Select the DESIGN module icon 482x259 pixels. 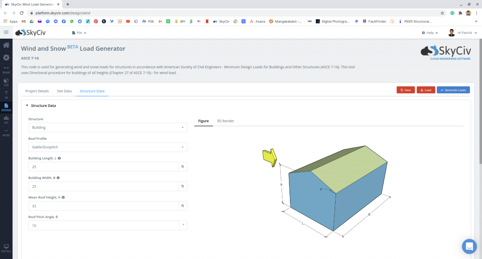(6, 107)
